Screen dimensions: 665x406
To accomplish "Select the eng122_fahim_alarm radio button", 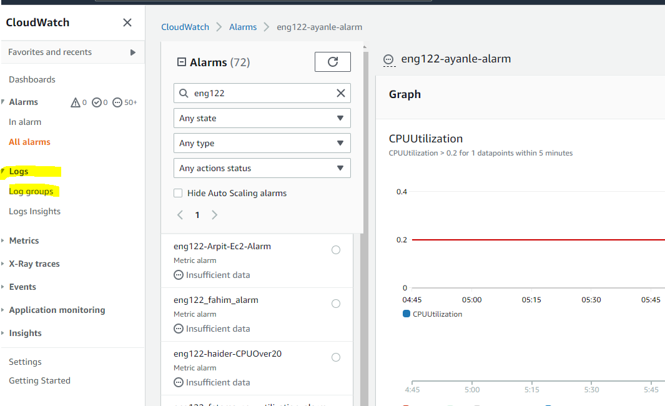I will tap(336, 303).
